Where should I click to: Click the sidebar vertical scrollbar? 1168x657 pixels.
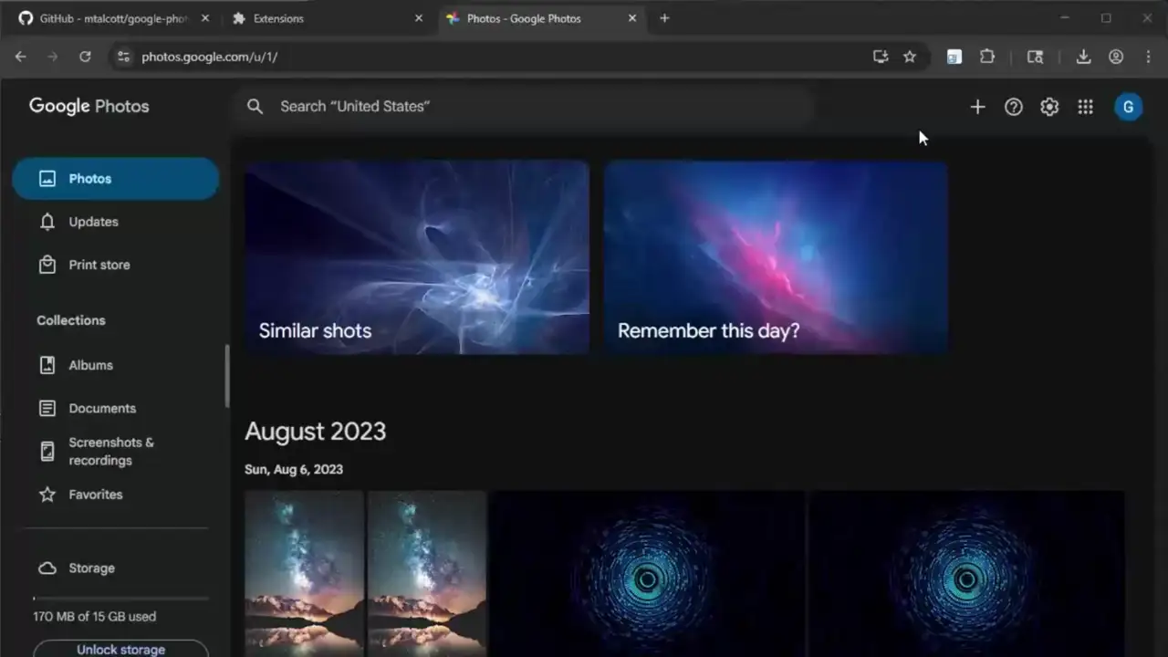tap(227, 376)
